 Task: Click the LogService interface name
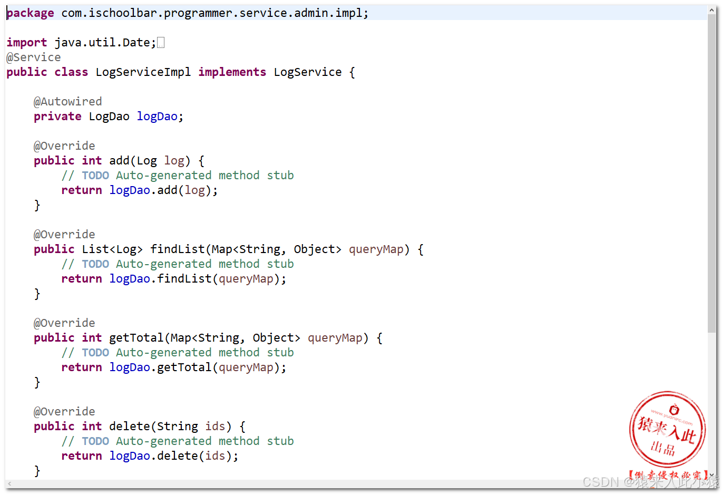click(308, 72)
